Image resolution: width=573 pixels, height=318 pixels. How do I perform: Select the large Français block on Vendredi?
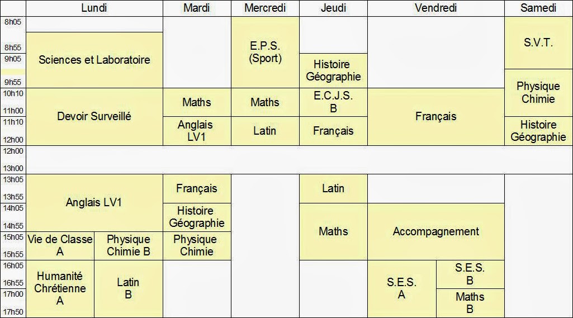(x=436, y=116)
